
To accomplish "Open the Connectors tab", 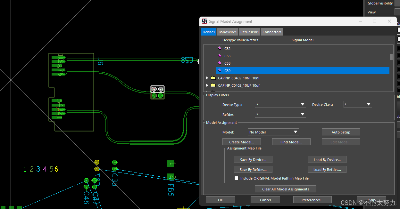I will (272, 32).
